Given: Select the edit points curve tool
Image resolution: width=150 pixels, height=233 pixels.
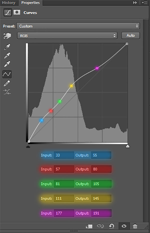Looking at the screenshot, I should pos(7,74).
